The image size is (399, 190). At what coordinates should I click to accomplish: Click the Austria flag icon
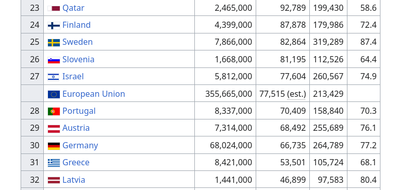(54, 129)
